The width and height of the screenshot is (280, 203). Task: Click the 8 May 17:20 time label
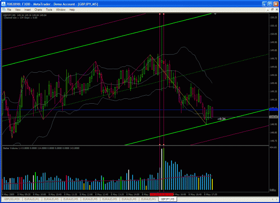tap(211, 194)
